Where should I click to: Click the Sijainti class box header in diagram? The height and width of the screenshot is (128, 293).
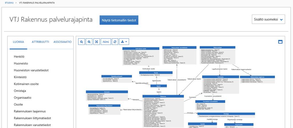coord(159,86)
